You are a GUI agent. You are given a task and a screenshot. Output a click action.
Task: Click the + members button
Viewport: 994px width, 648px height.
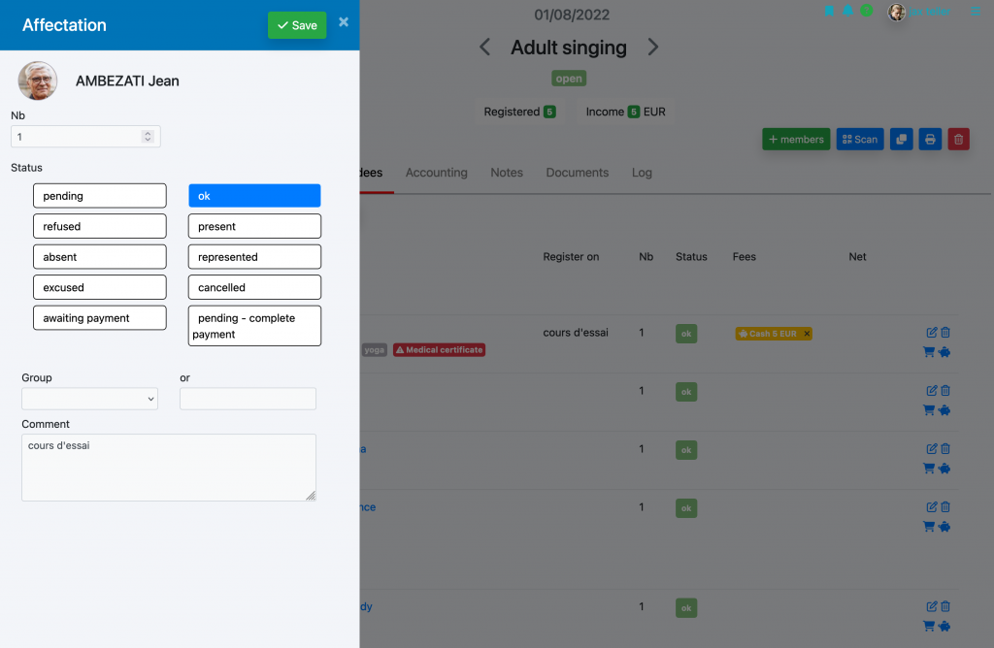pos(796,140)
